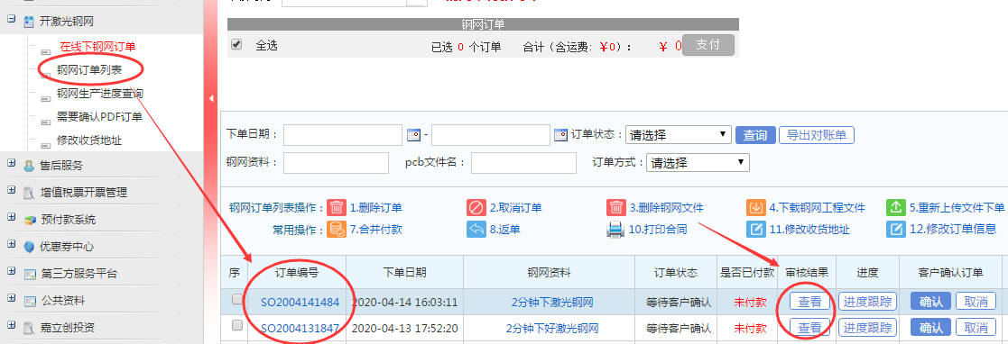Screen dimensions: 1008x344
Task: Expand the 售后服务 tree node
Action: pyautogui.click(x=11, y=164)
